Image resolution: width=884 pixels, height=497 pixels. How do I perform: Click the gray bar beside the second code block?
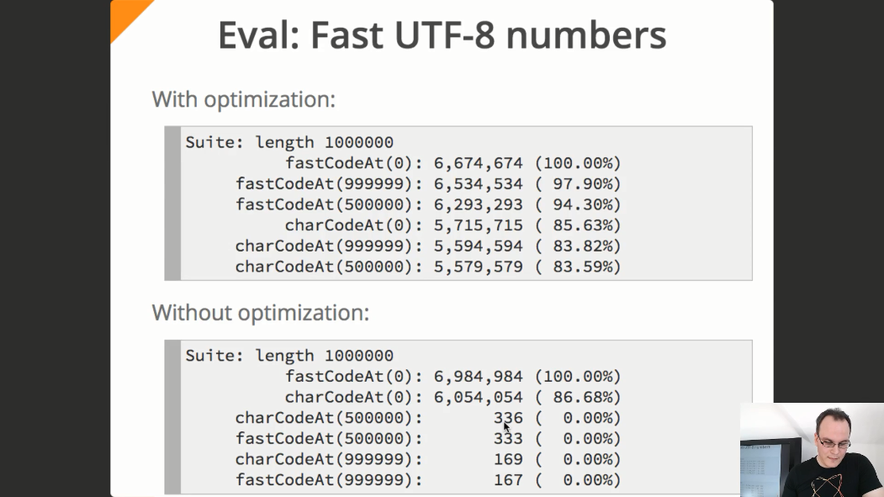(x=173, y=417)
